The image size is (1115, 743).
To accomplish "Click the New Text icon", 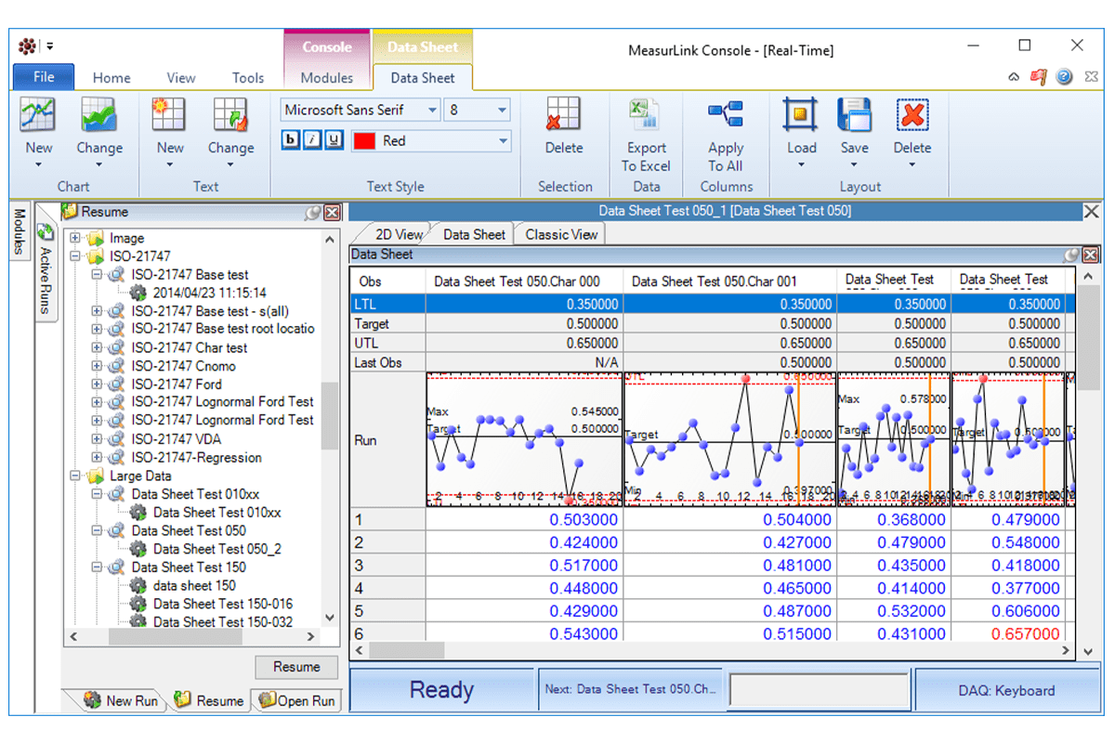I will (169, 115).
